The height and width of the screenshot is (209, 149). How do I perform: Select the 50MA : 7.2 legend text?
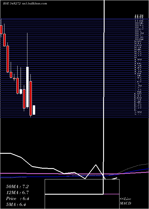click(x=17, y=187)
